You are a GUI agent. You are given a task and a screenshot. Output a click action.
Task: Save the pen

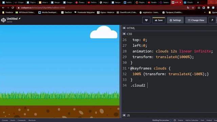[159, 20]
